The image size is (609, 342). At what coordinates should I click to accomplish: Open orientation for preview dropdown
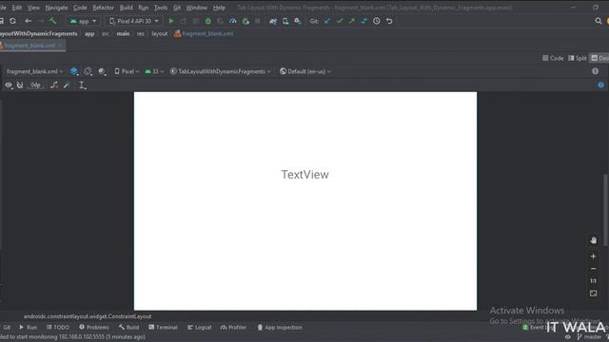88,71
